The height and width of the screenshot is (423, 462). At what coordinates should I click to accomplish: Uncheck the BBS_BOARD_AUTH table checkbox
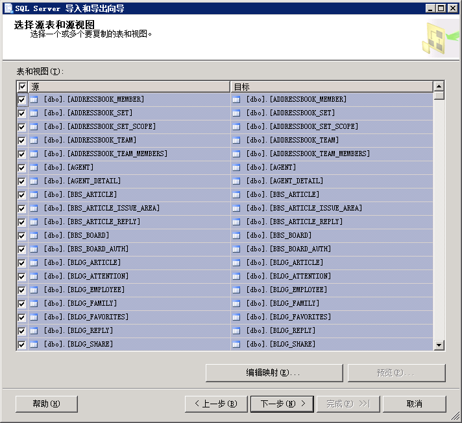tap(22, 249)
